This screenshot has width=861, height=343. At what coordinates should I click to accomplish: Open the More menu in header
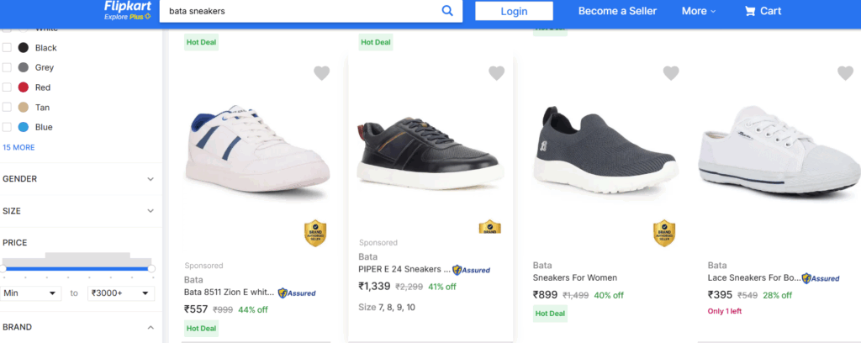[699, 11]
